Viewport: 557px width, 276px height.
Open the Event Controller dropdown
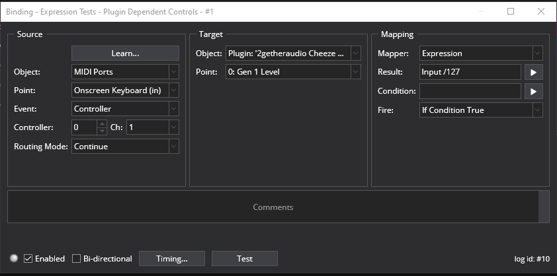pyautogui.click(x=125, y=109)
